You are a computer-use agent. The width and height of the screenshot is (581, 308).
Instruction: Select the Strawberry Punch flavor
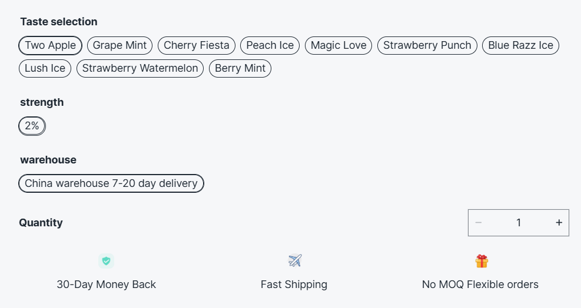tap(427, 45)
